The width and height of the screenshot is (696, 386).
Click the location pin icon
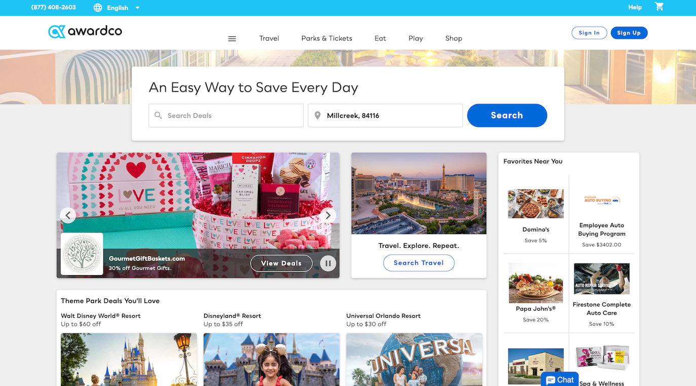click(318, 115)
